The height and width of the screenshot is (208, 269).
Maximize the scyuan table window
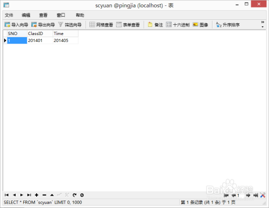click(246, 4)
